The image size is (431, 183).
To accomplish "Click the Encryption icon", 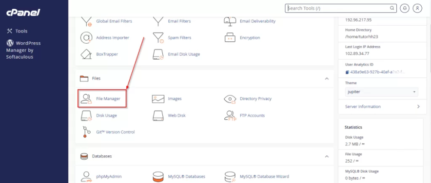I will [x=230, y=38].
